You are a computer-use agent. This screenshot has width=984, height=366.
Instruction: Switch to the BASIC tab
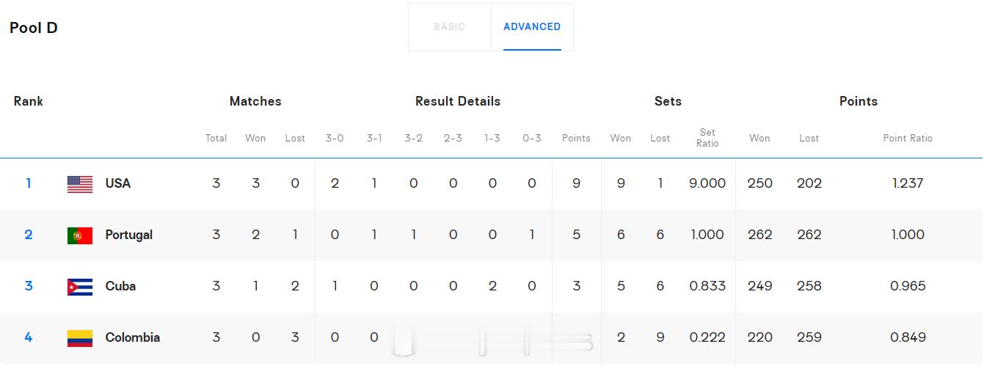coord(449,27)
